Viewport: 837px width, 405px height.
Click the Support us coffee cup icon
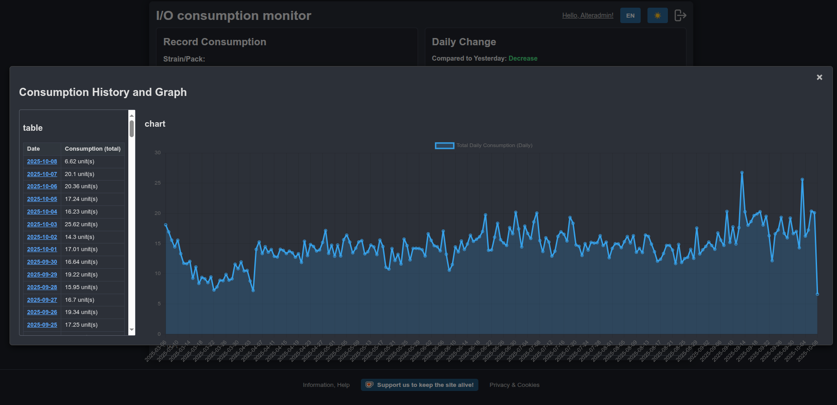(x=370, y=385)
